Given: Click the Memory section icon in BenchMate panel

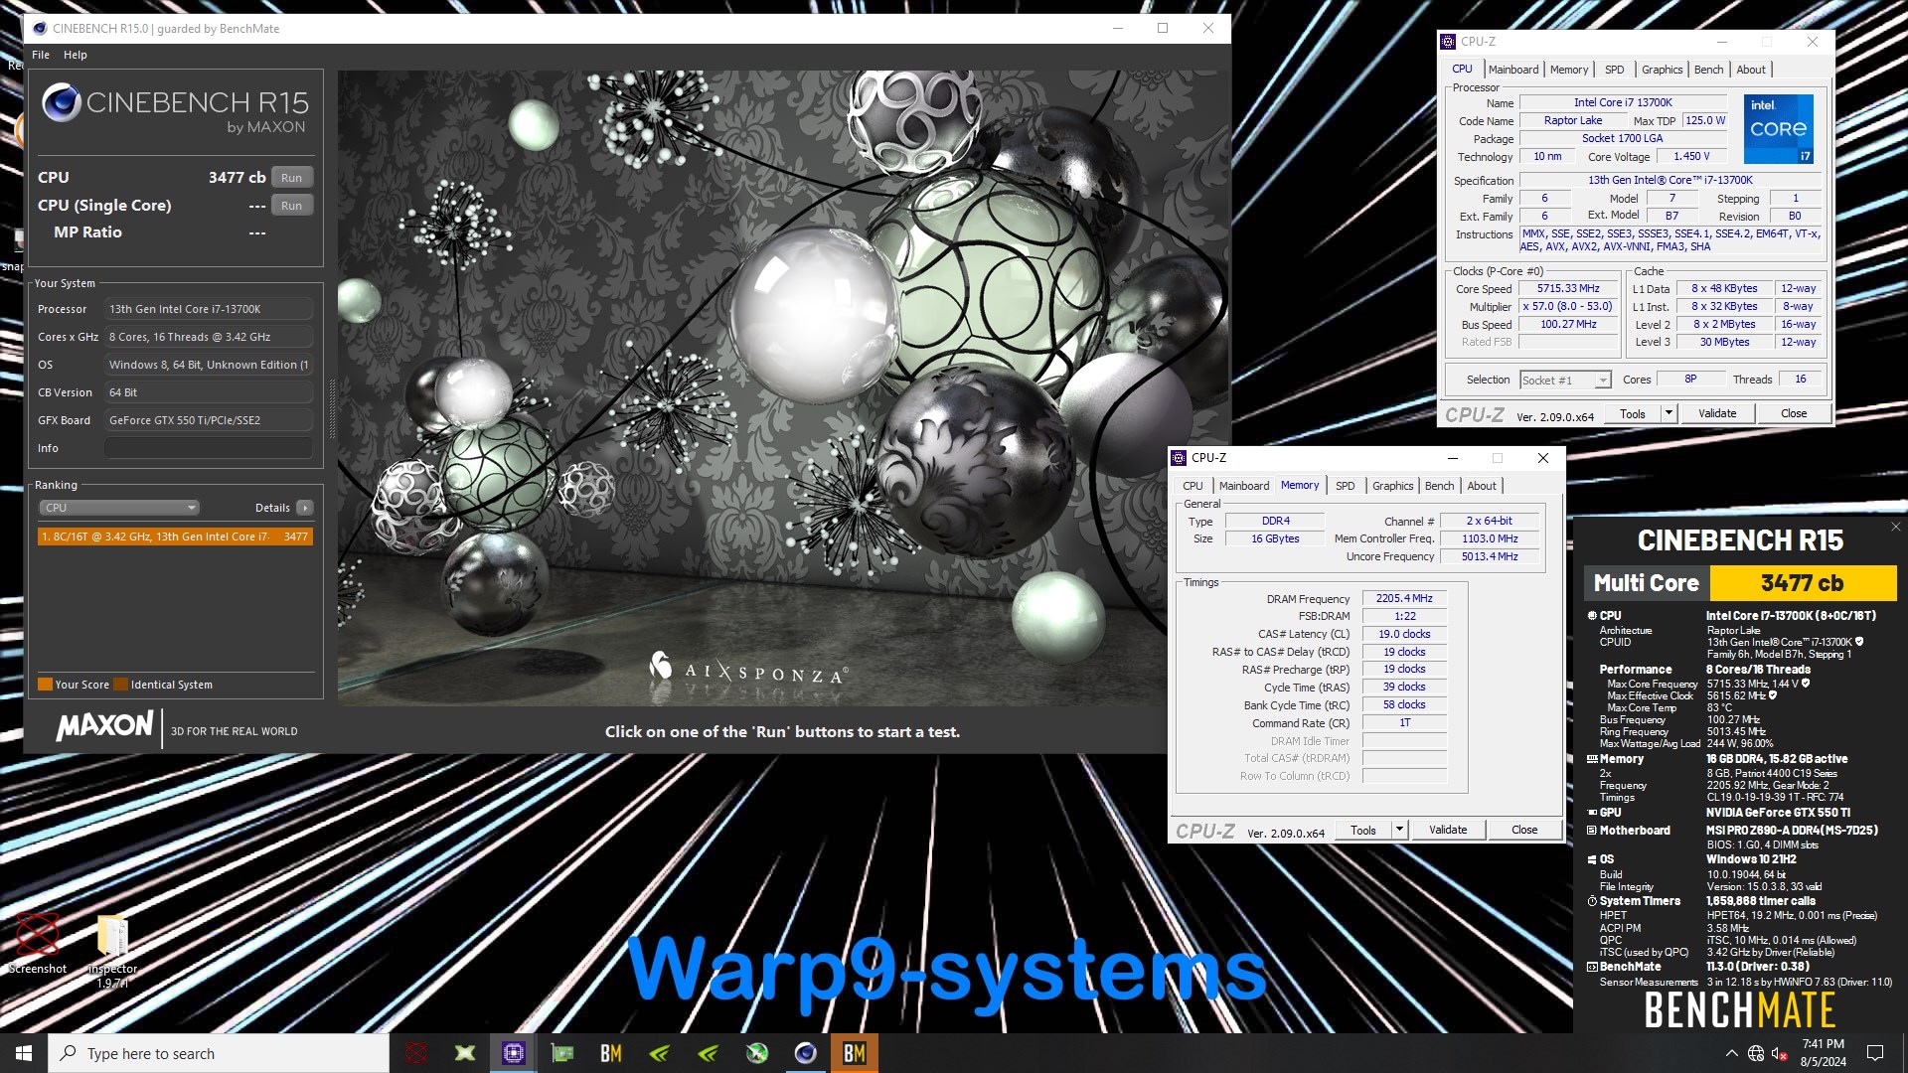Looking at the screenshot, I should [1592, 759].
